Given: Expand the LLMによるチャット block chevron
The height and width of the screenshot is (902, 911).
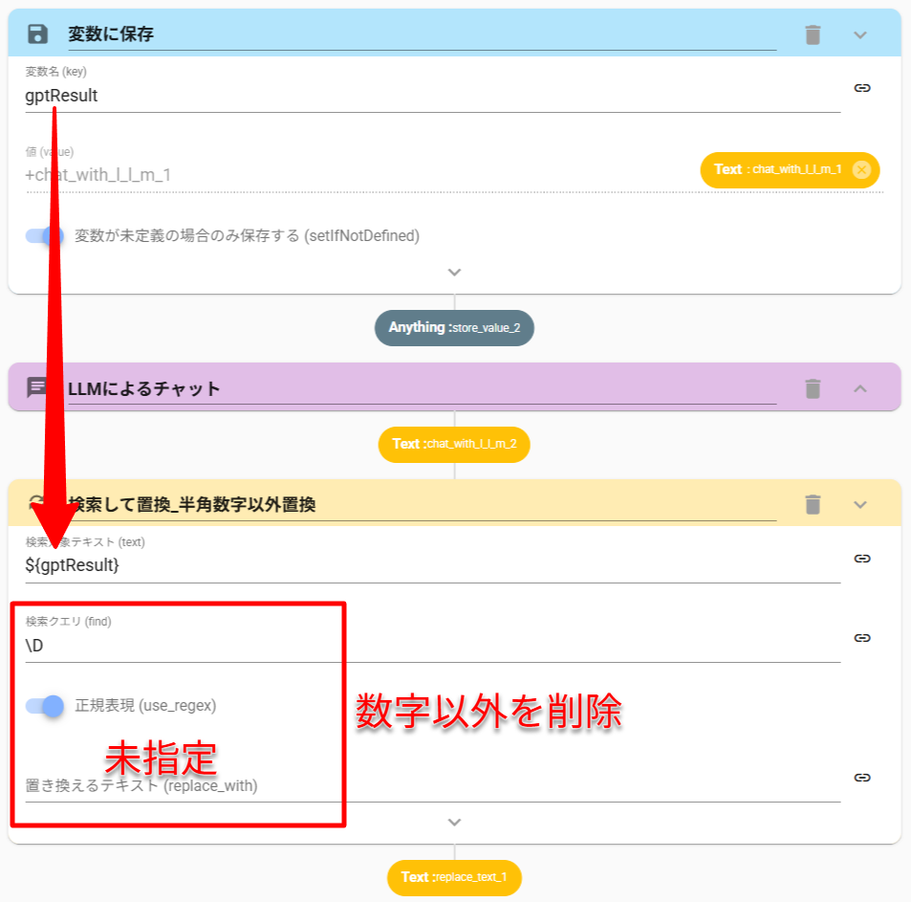Looking at the screenshot, I should pyautogui.click(x=860, y=388).
